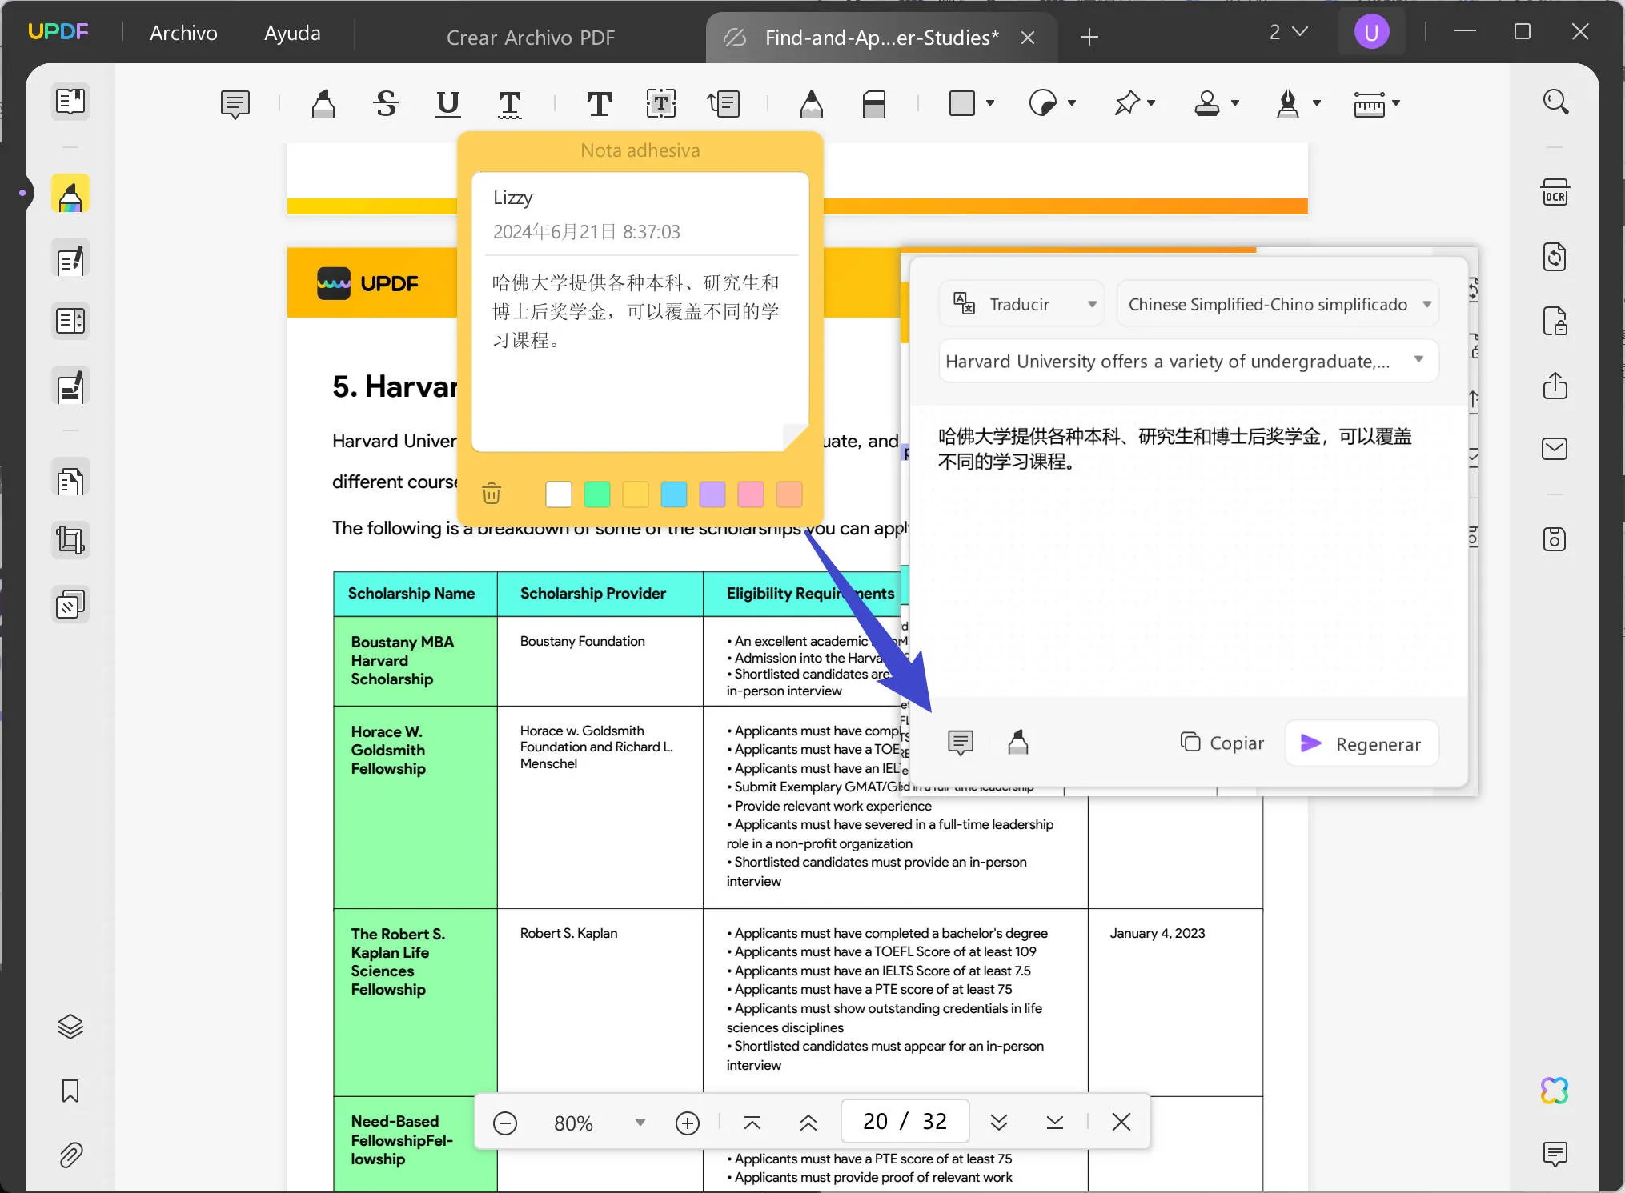Select the sticky note comment tool in toolbar

(235, 104)
